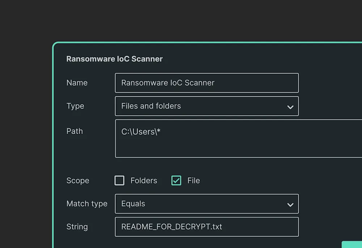Click the String field with README_FOR_DECRYPT.txt

(x=207, y=227)
